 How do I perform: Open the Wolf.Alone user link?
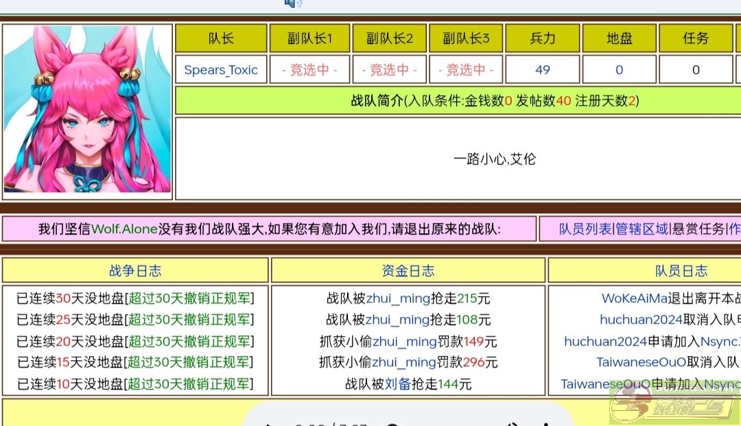(124, 229)
